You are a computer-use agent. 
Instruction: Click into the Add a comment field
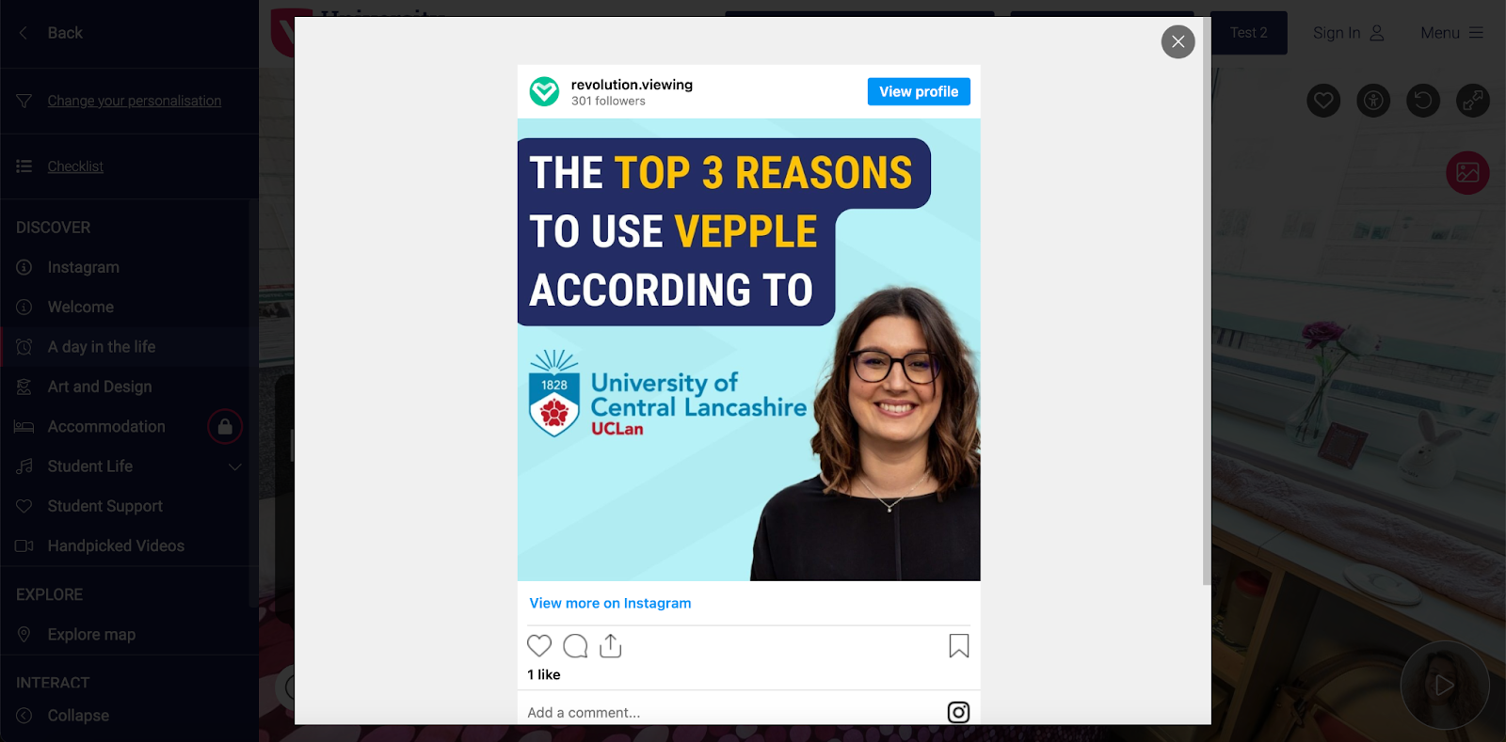pyautogui.click(x=734, y=713)
